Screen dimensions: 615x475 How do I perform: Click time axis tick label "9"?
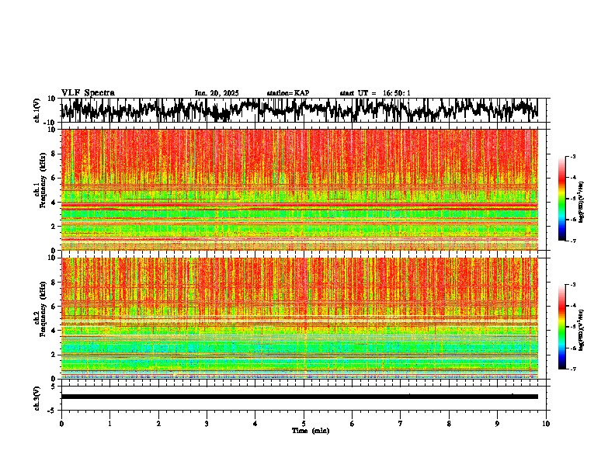point(497,424)
